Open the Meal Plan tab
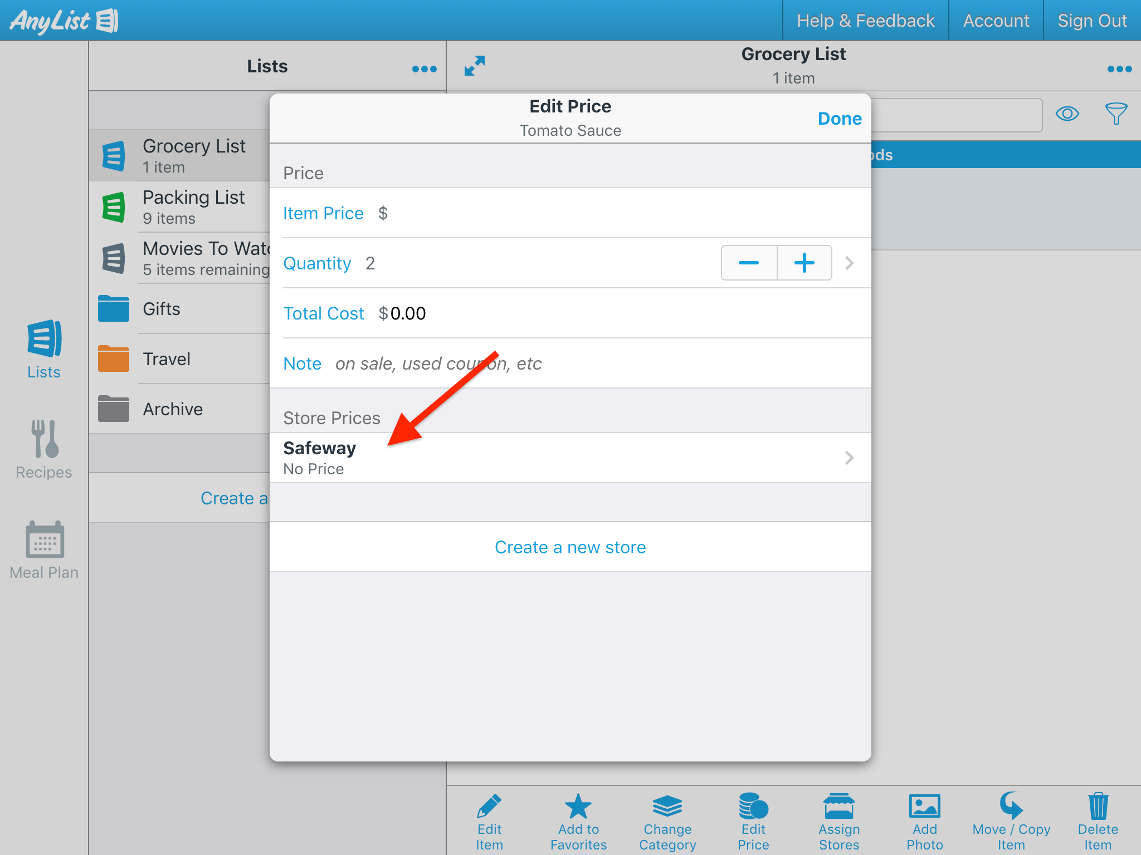 click(x=44, y=550)
